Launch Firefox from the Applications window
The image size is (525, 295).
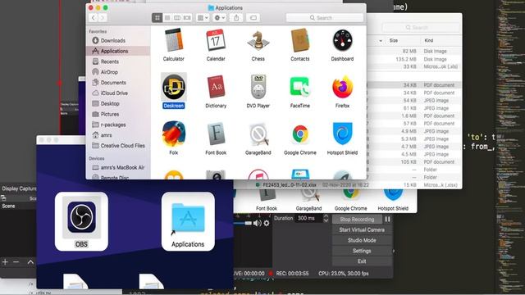tap(342, 87)
